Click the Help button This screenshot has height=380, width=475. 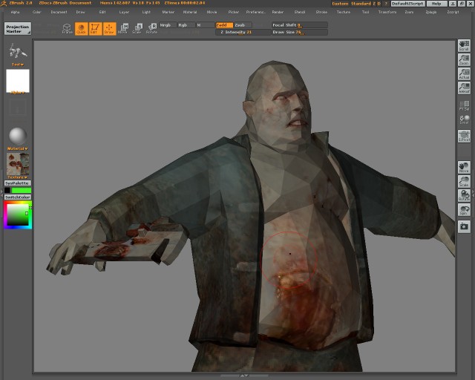coord(436,4)
